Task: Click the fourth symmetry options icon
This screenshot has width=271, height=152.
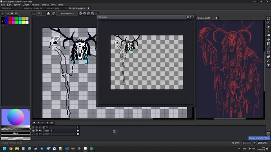Action: (x=93, y=13)
